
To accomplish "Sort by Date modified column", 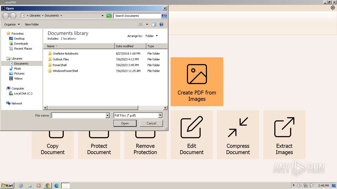I will point(131,46).
